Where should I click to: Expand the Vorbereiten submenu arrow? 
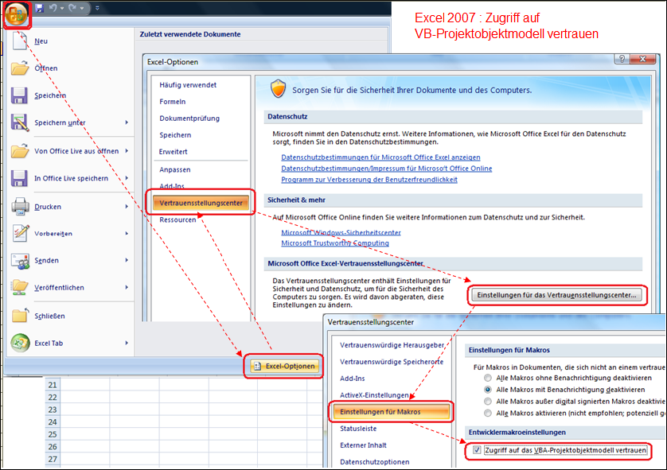tap(127, 233)
